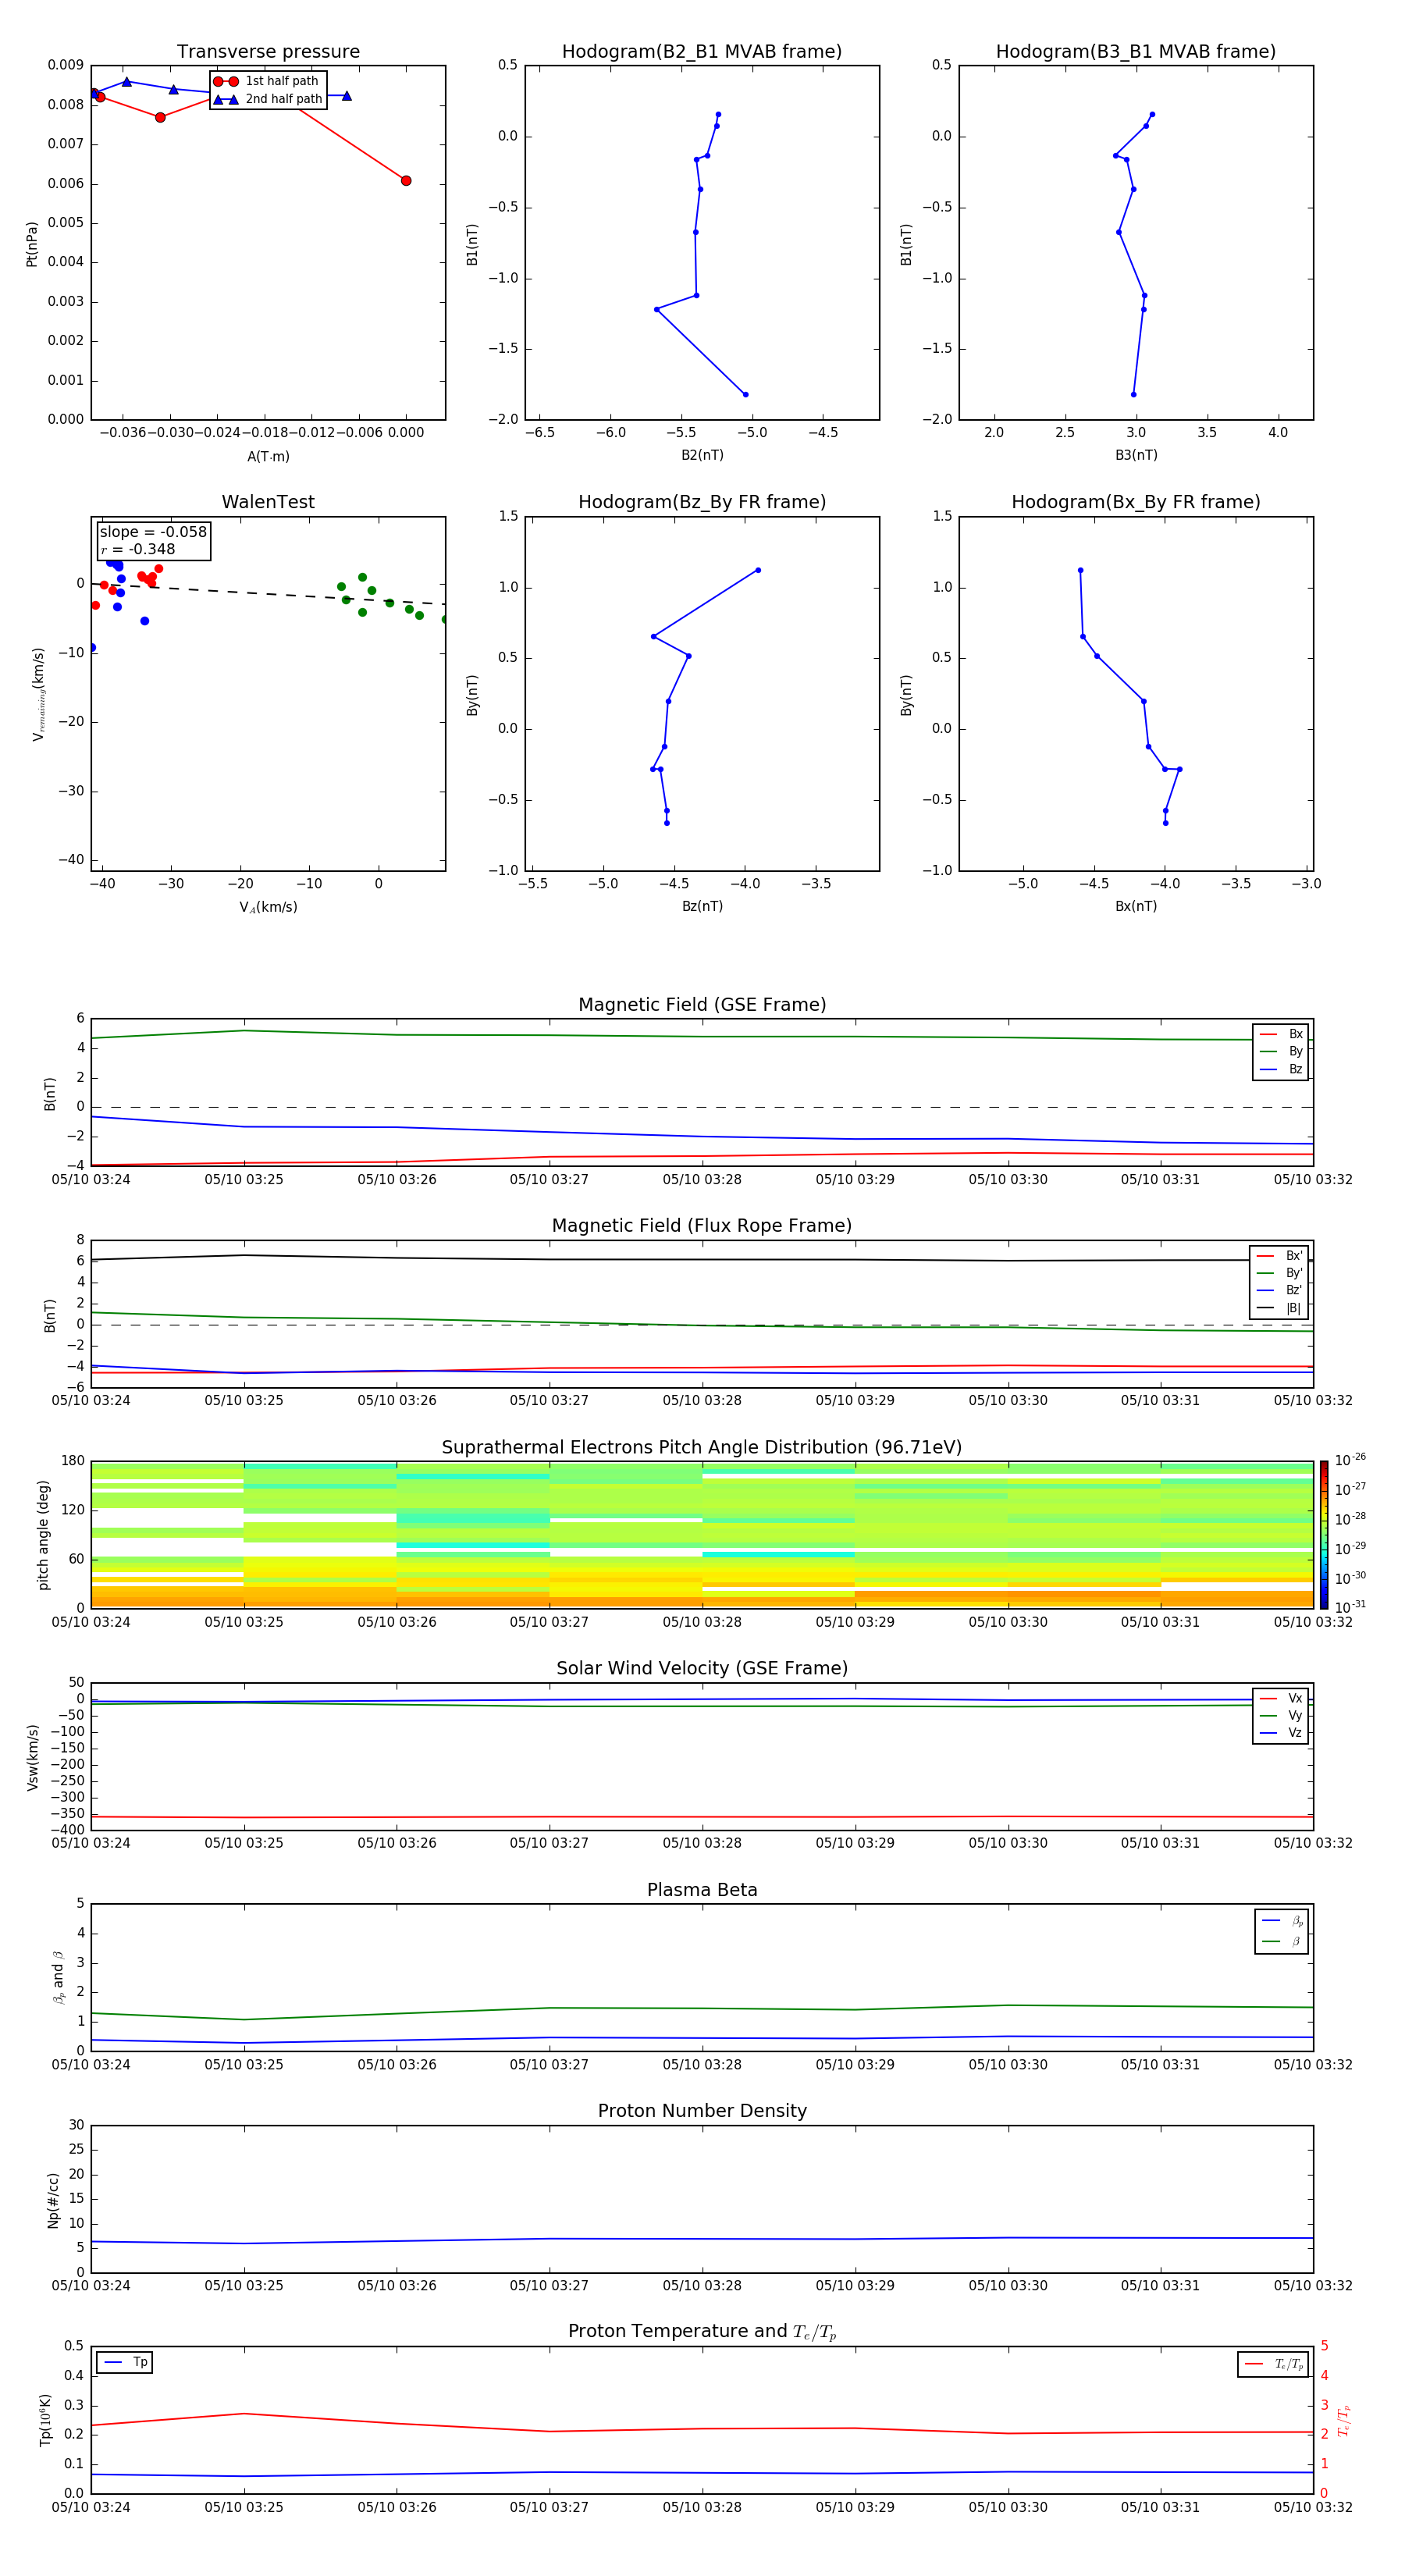Click the WalenTest slope and r annotation box
Screen dimensions: 1405x2576
pos(153,541)
